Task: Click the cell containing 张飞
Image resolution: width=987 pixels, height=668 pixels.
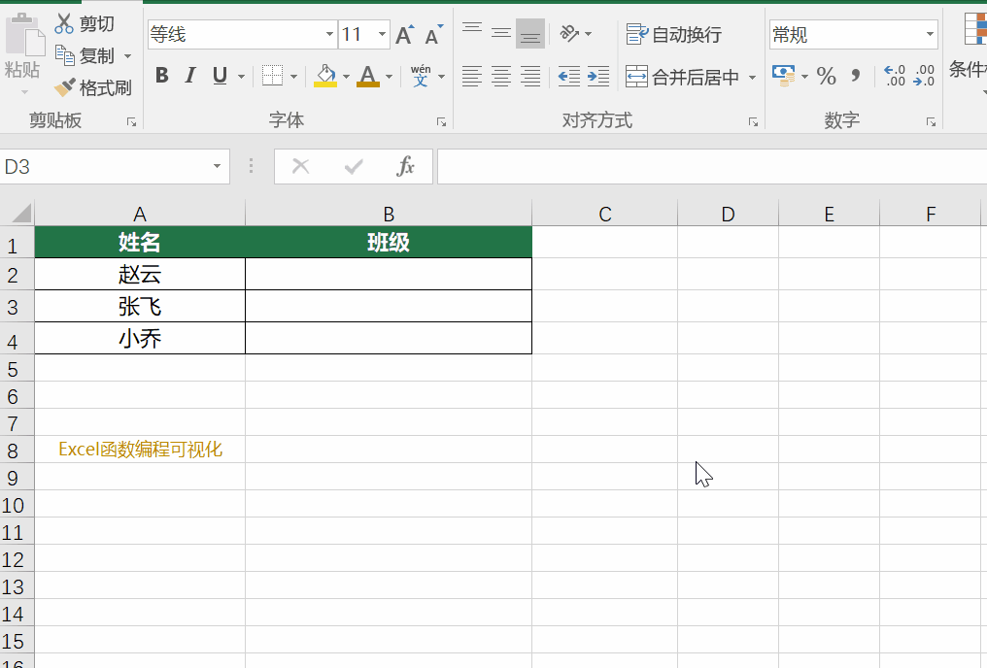Action: coord(140,306)
